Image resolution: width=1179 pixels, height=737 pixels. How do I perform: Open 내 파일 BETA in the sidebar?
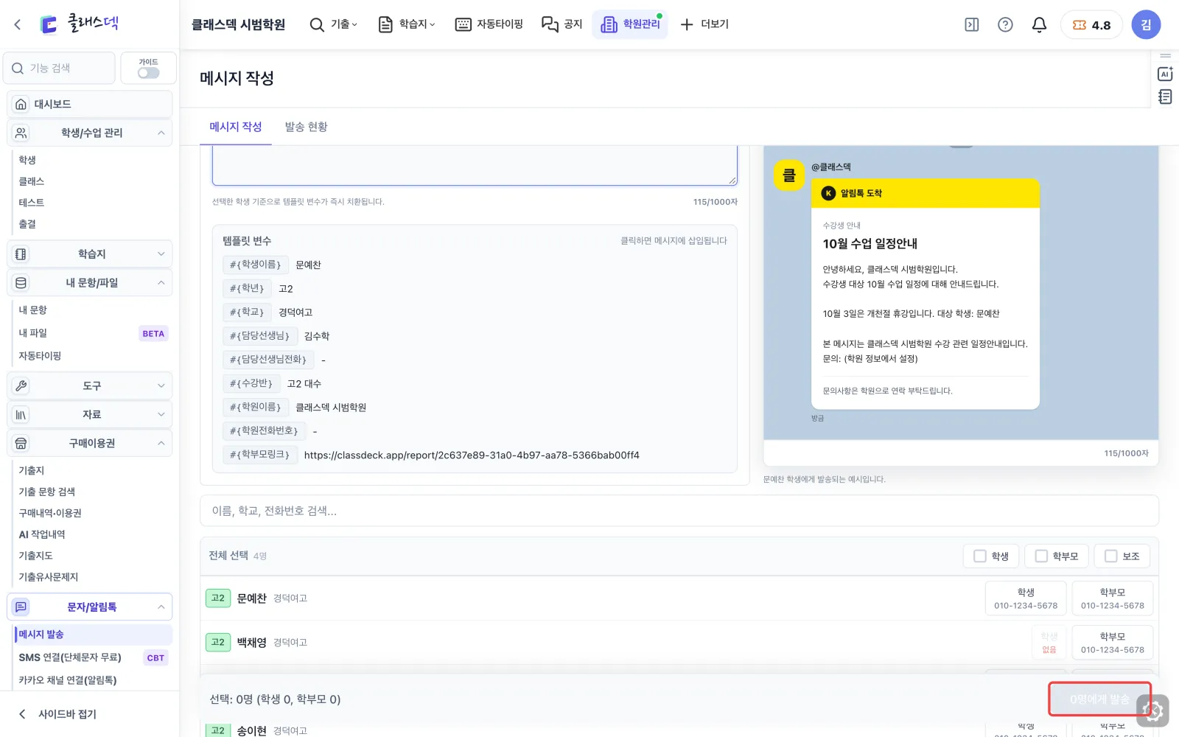(x=93, y=333)
